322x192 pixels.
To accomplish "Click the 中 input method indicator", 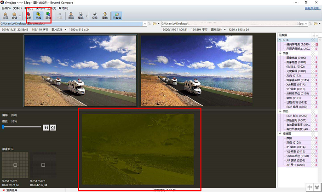I will tap(310, 187).
